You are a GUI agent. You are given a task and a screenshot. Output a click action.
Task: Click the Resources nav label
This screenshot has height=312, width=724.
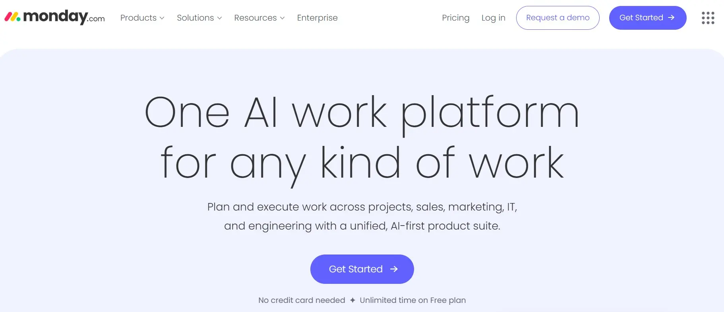256,18
